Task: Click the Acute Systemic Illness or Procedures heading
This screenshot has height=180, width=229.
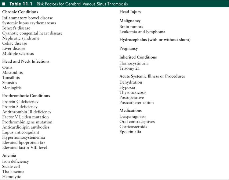Action: point(152,76)
